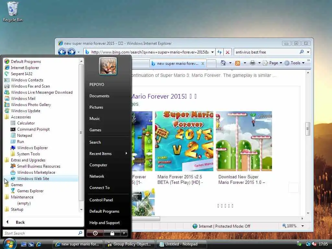Click the Start menu power button
The width and height of the screenshot is (332, 249).
coord(95,233)
